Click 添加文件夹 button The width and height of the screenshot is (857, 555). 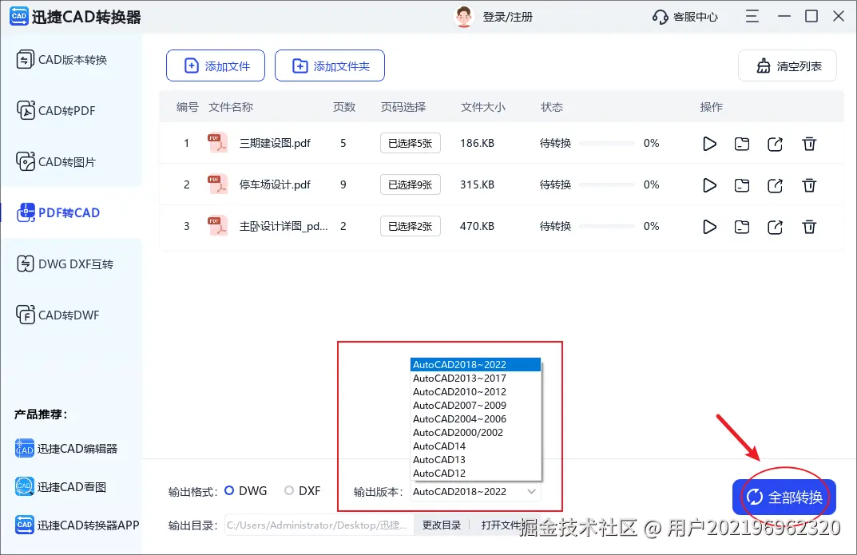click(x=330, y=66)
